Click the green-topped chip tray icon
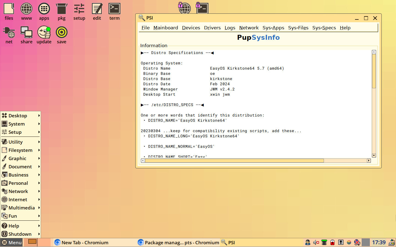Screen dimensions: 396x247 (324, 242)
